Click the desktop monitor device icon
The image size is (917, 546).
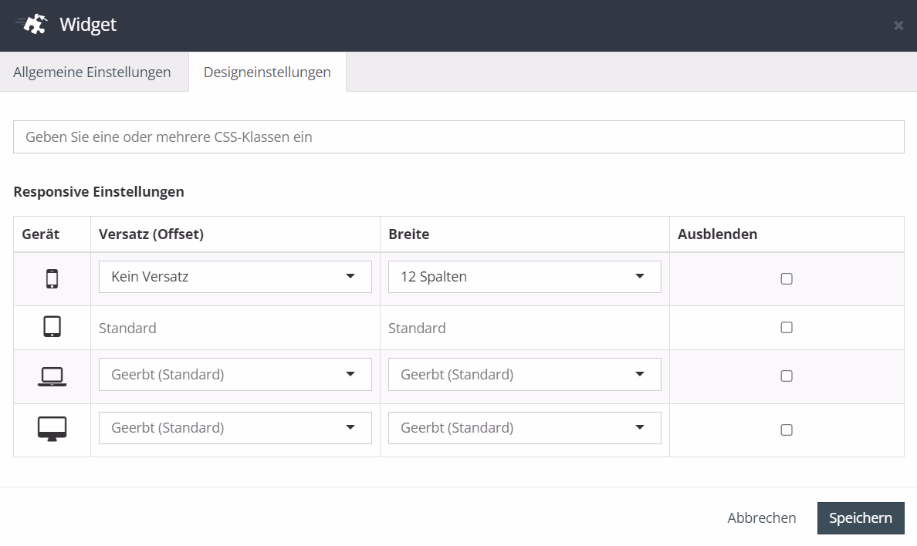click(52, 429)
